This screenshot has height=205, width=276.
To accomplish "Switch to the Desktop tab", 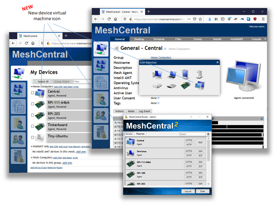I will pos(139,39).
